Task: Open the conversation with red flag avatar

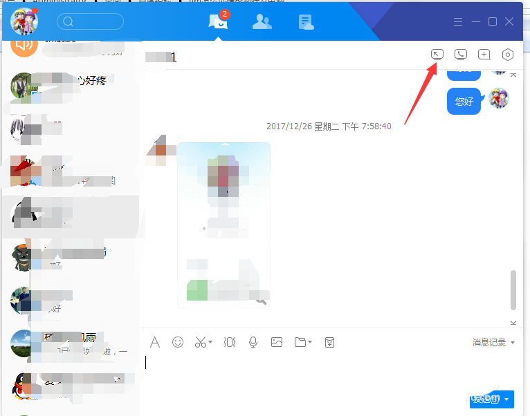Action: [x=71, y=171]
